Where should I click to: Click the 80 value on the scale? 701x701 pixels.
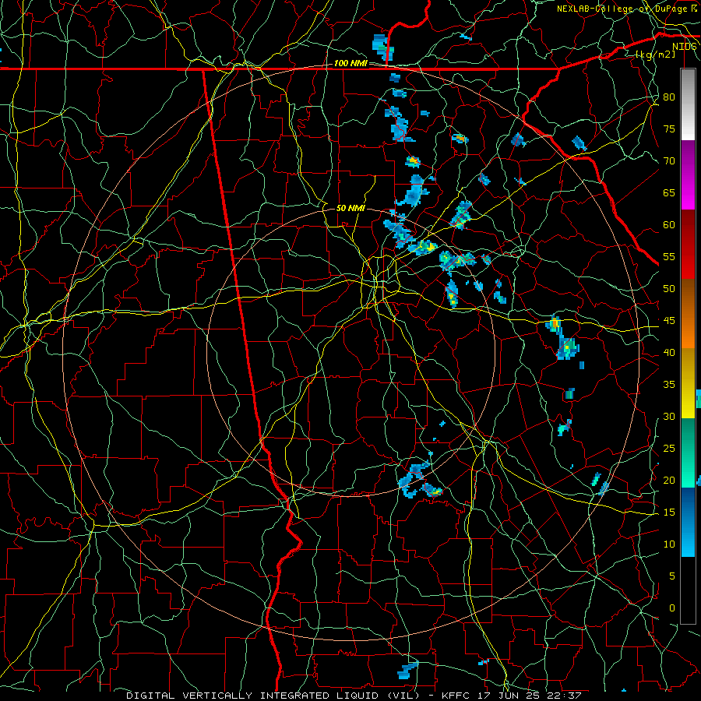tap(669, 97)
